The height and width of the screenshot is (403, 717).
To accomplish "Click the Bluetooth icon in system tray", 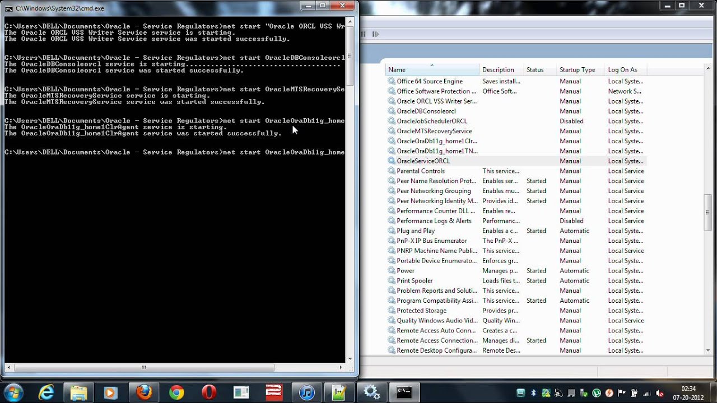I will (533, 393).
